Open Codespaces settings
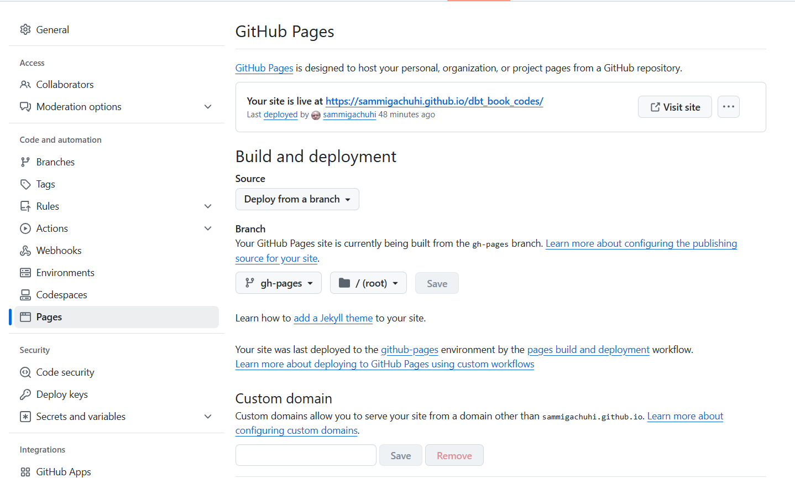The width and height of the screenshot is (795, 483). pyautogui.click(x=117, y=295)
